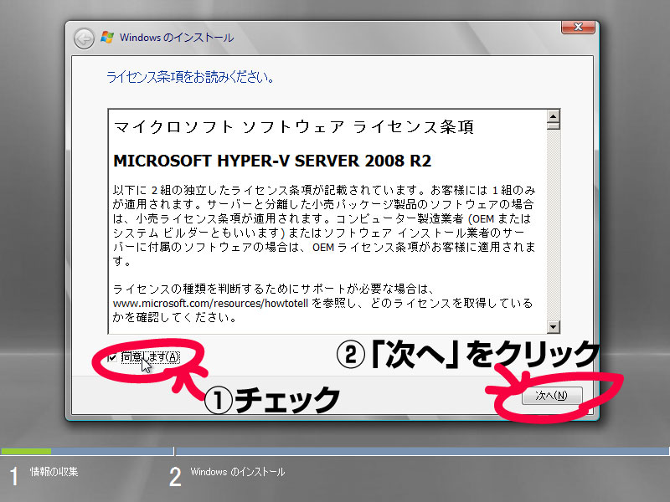Click the Windows flag logo icon
Image resolution: width=670 pixels, height=502 pixels.
(x=107, y=37)
